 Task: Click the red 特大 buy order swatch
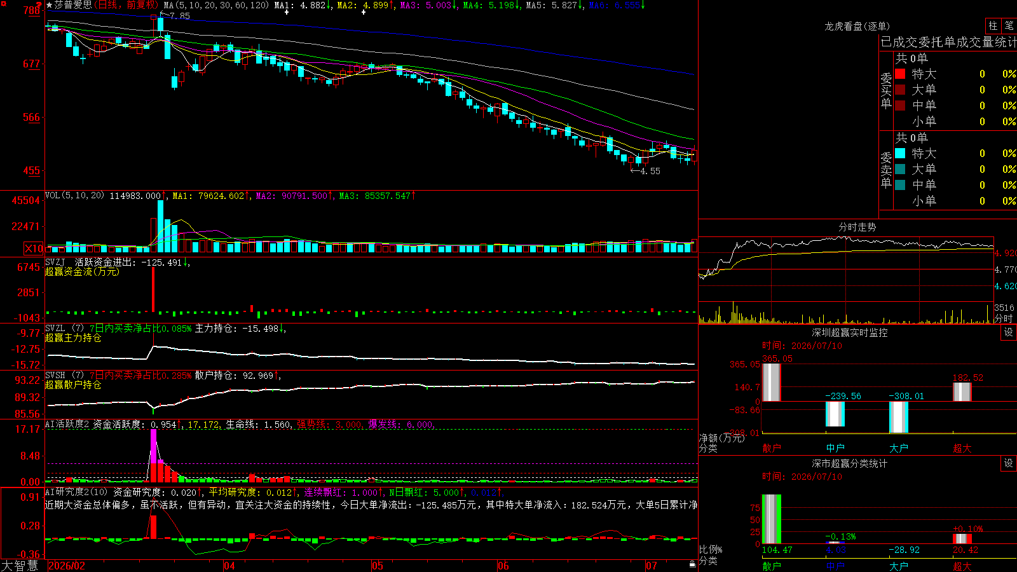pyautogui.click(x=900, y=74)
